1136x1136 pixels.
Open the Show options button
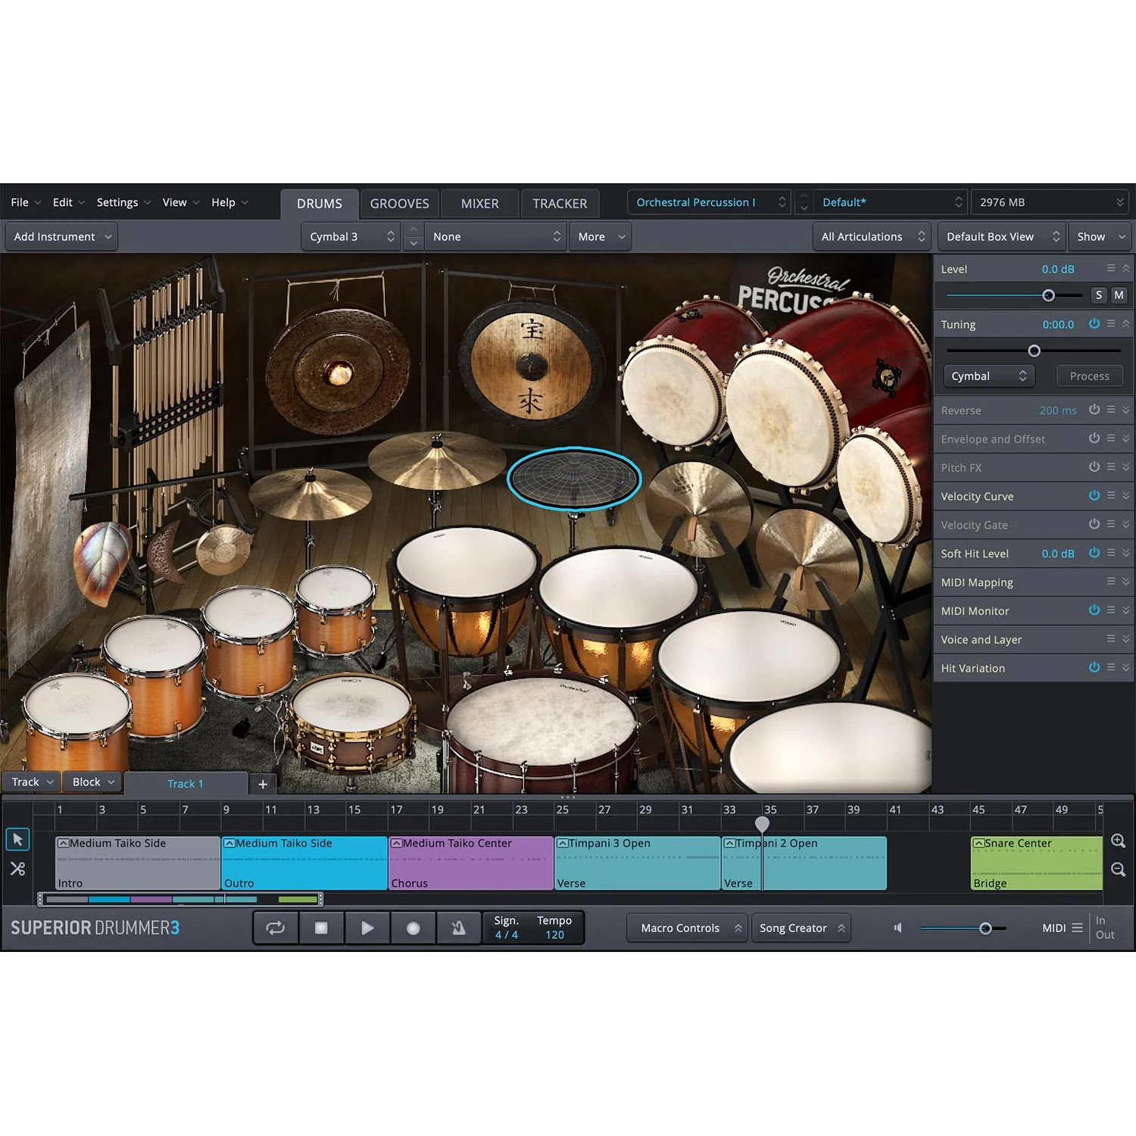coord(1100,236)
